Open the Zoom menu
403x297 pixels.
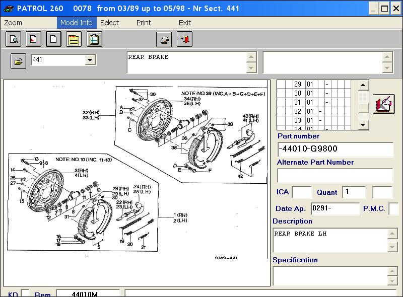(13, 23)
